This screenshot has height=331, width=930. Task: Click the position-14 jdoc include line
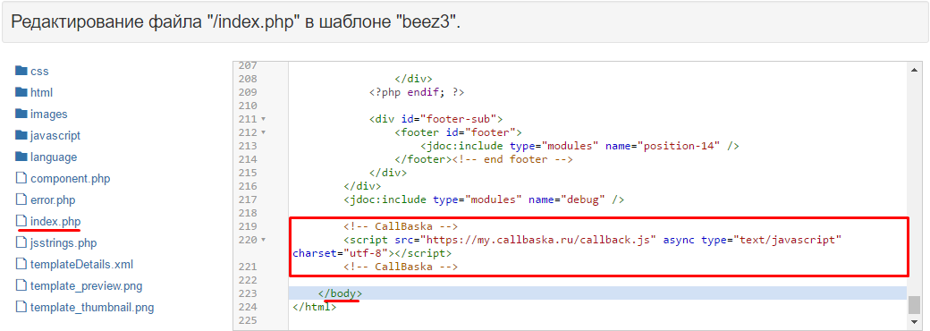[580, 146]
